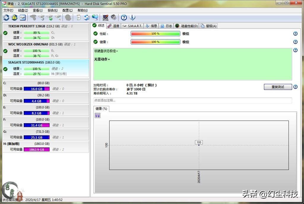This screenshot has height=204, width=304.
Task: Click the 无需动作 status text
Action: (102, 59)
